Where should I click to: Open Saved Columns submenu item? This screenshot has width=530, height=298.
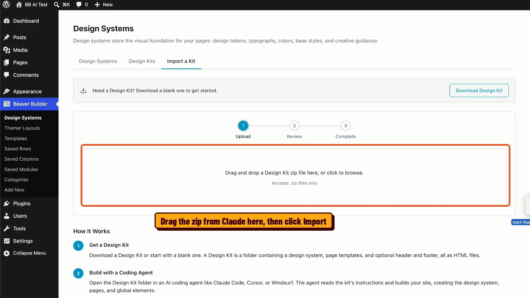(x=22, y=159)
